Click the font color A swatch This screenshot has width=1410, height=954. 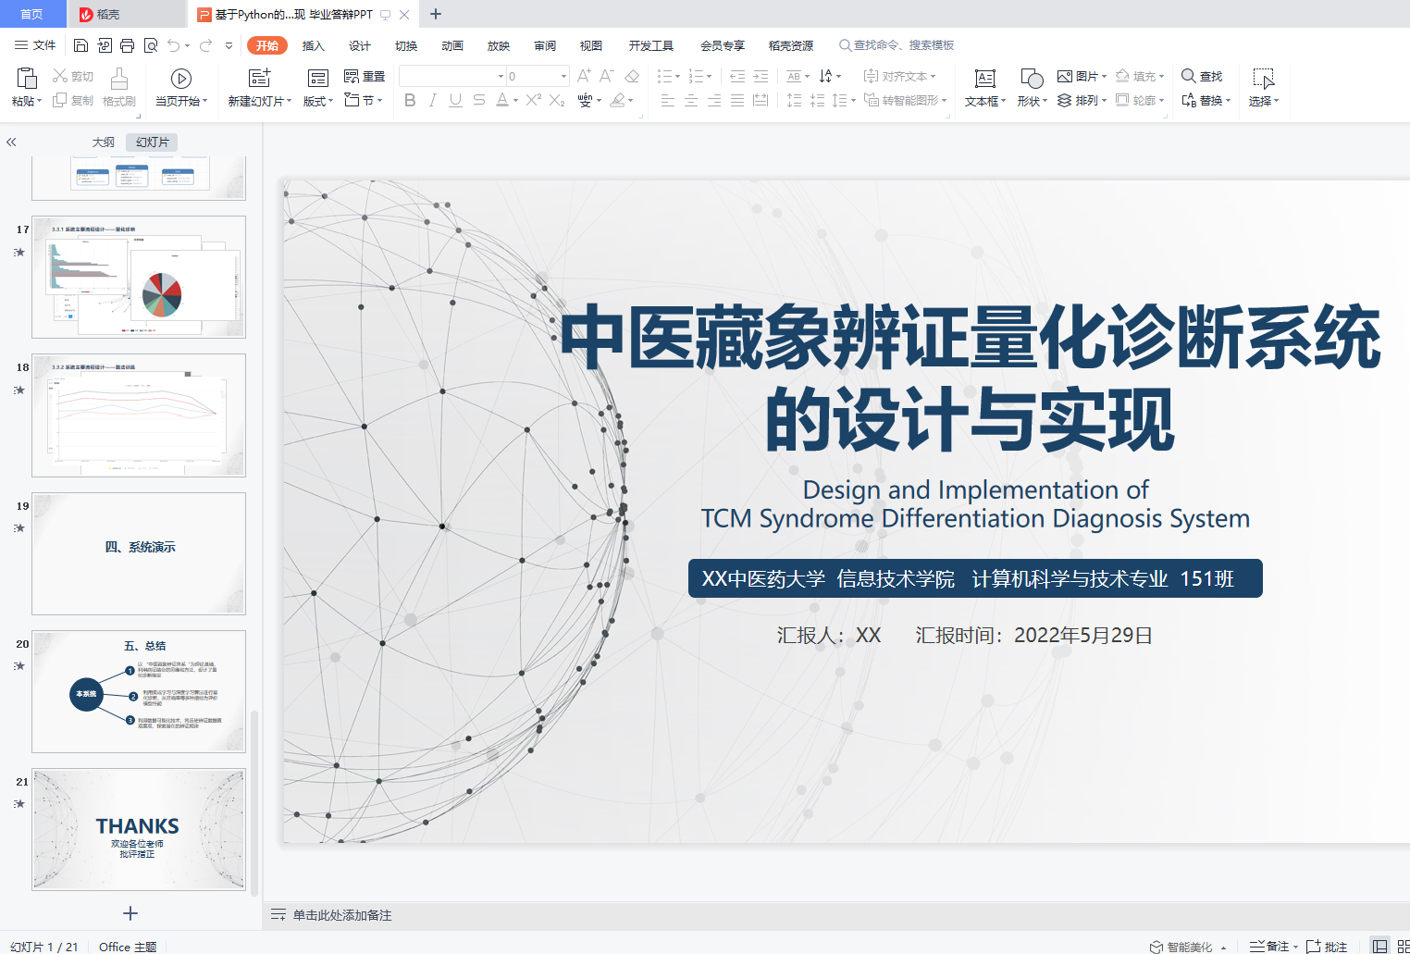pos(502,100)
